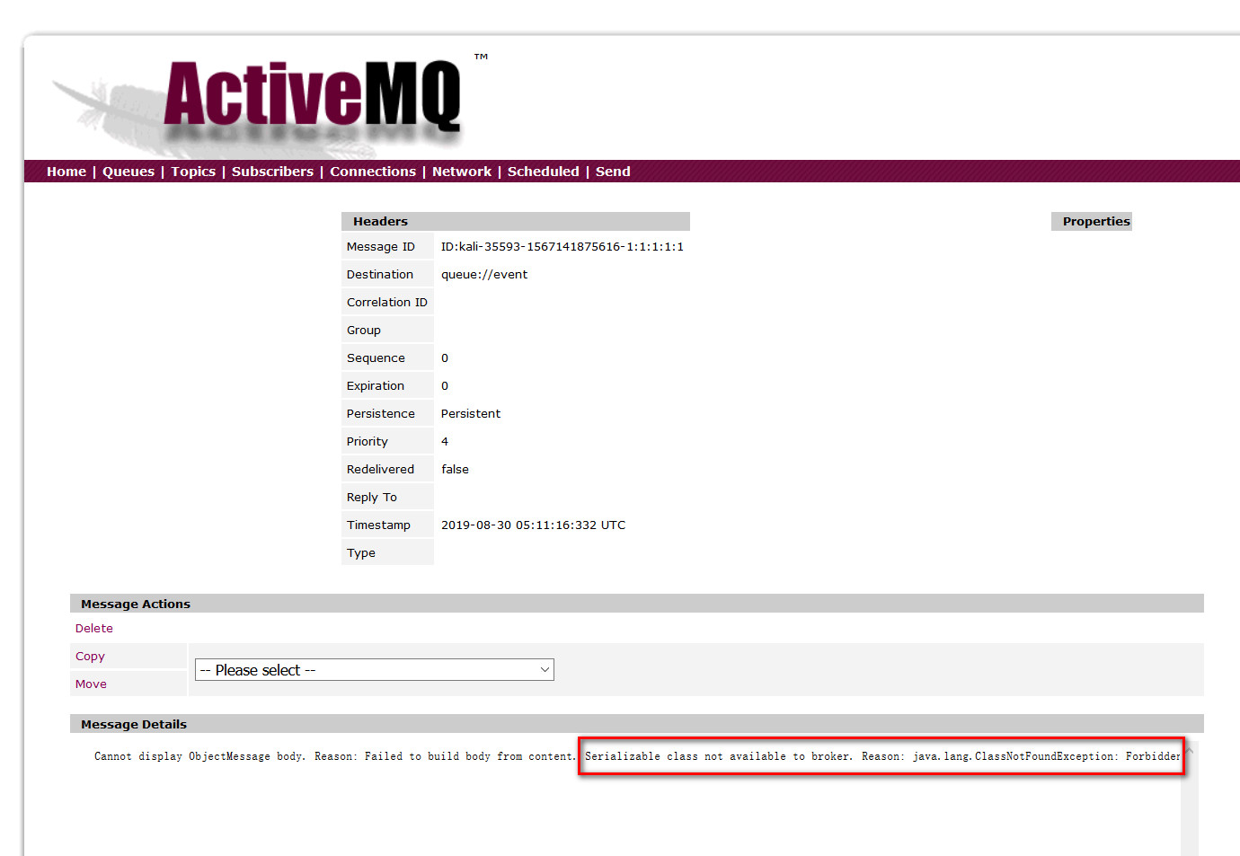The image size is (1240, 856).
Task: Click the Expiration label
Action: [376, 386]
